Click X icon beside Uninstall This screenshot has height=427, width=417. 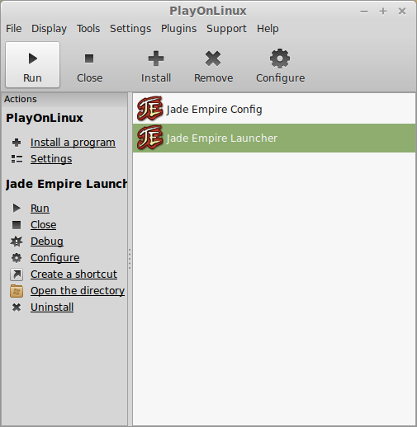(17, 307)
